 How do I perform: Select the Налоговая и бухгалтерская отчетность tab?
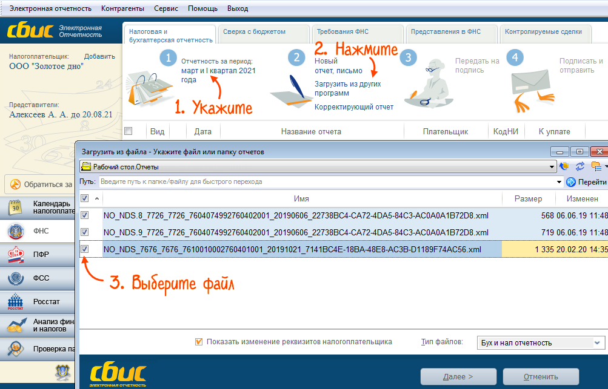(x=170, y=35)
